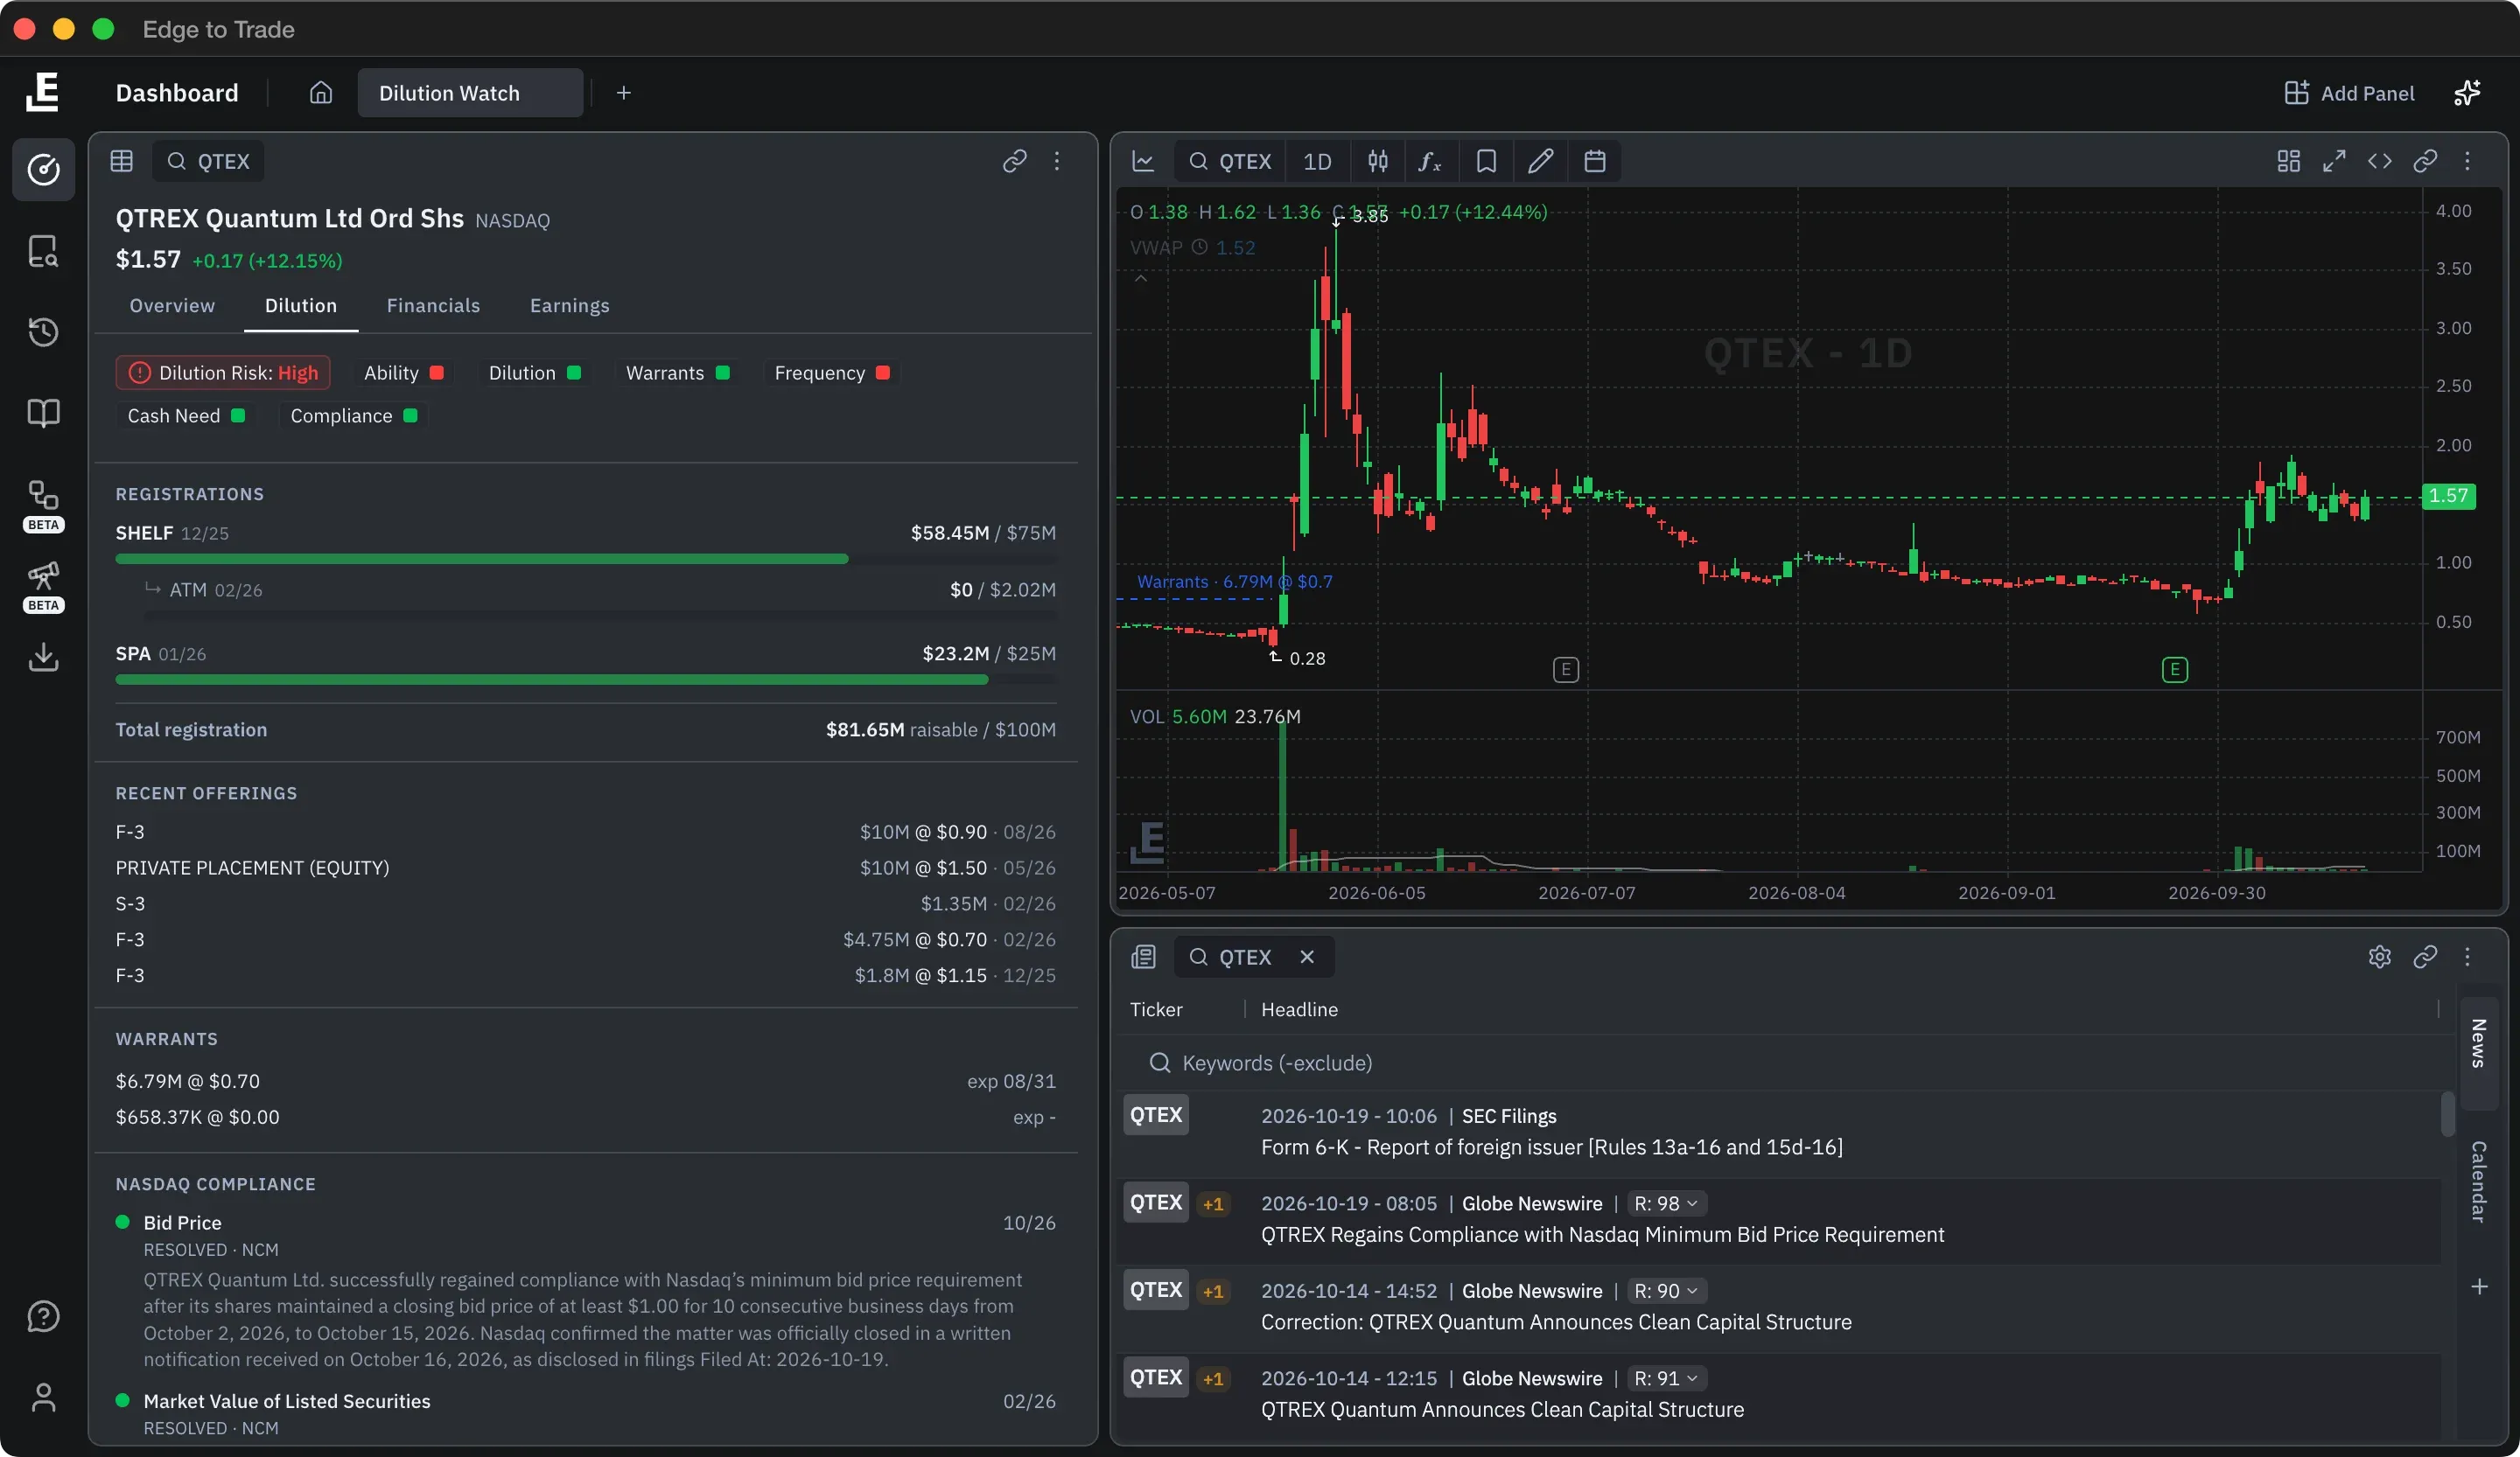Collapse the VWAP indicator legend chevron
Image resolution: width=2520 pixels, height=1457 pixels.
(1141, 278)
